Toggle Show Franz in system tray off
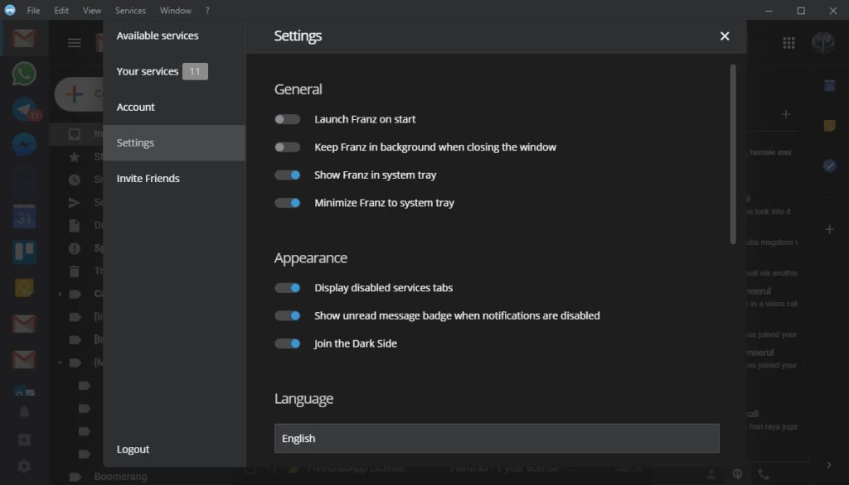 tap(288, 175)
